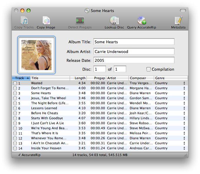Open genre dropdown for track 1 Wasted
Screen dimensions: 200x174
[x=184, y=83]
